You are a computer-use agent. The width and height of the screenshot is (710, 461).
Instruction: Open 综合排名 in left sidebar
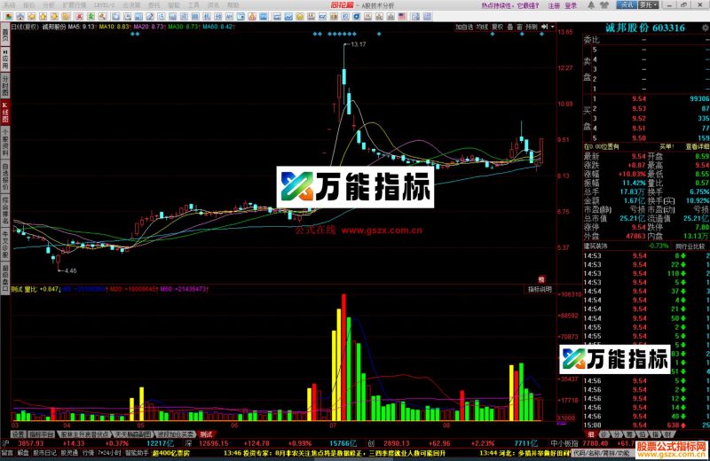(5, 211)
